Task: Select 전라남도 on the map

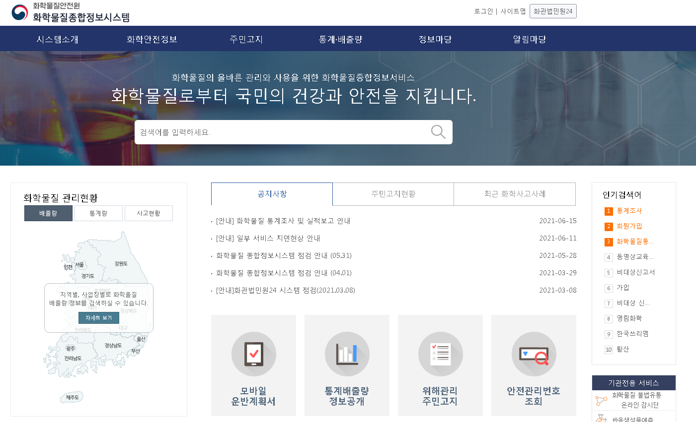Action: pyautogui.click(x=73, y=358)
